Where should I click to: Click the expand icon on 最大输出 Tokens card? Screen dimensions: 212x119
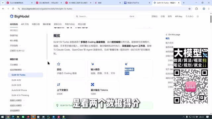(92, 85)
